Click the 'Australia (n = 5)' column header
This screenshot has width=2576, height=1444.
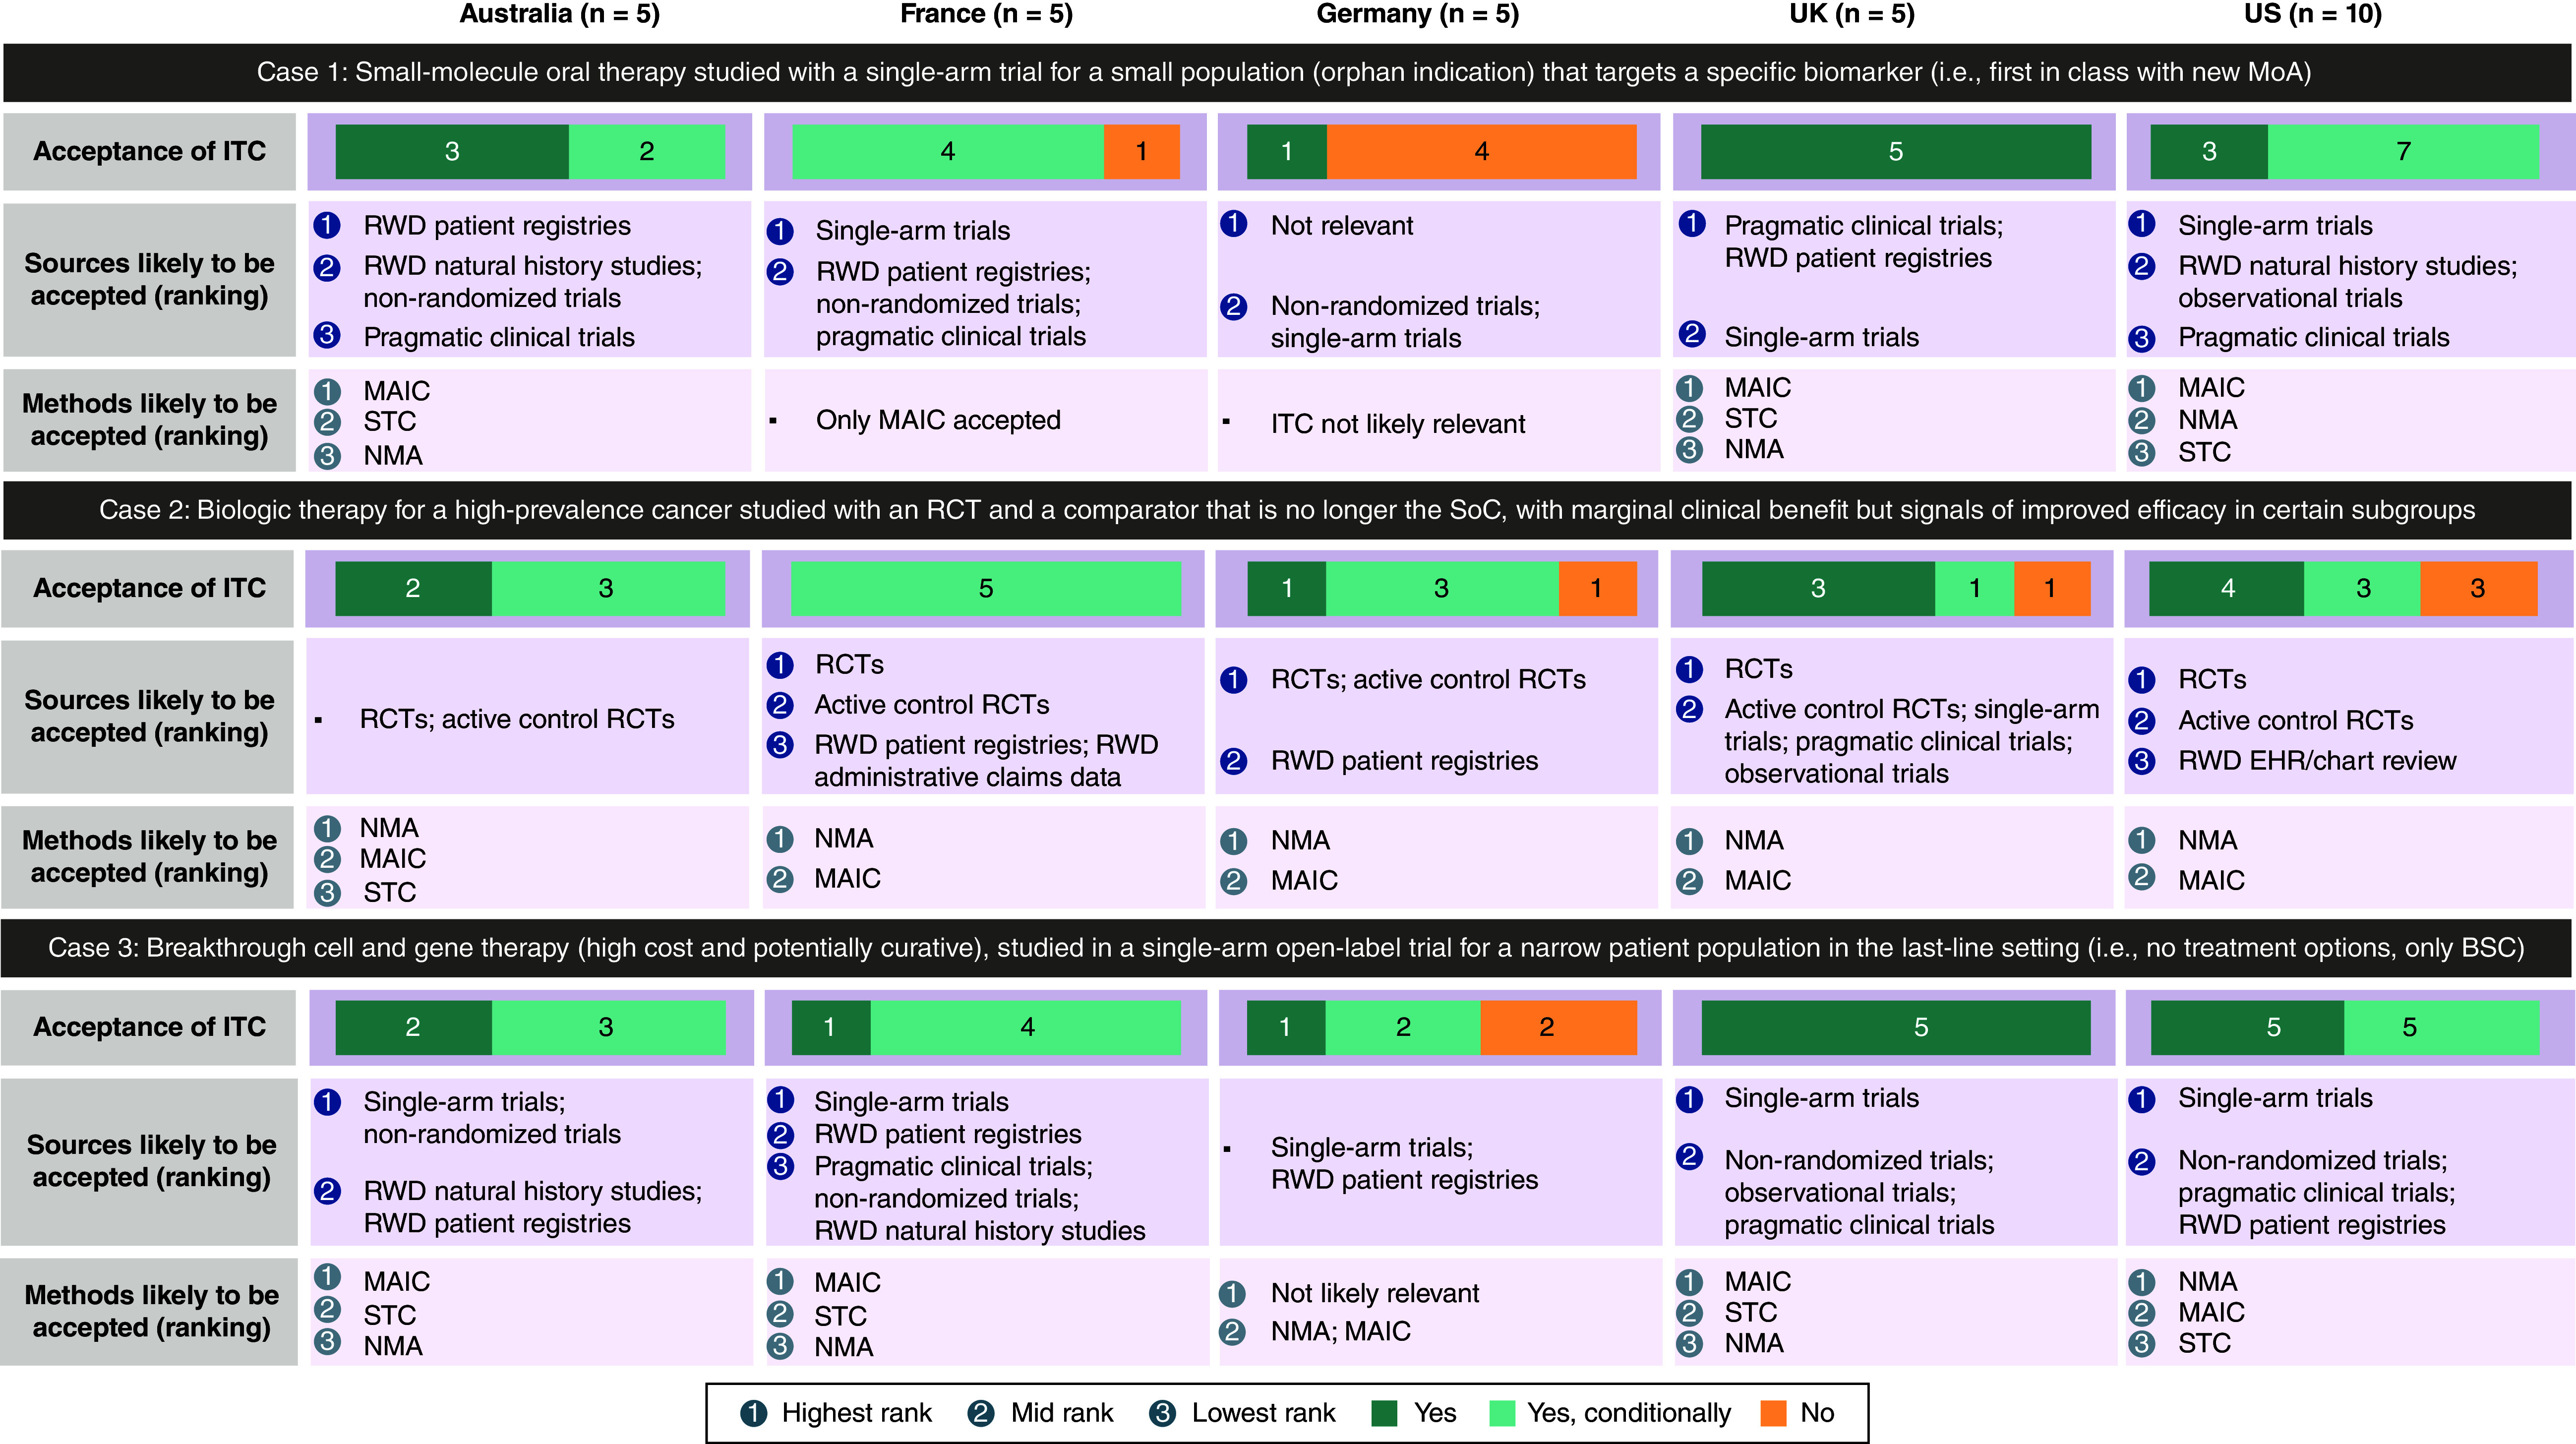point(559,14)
